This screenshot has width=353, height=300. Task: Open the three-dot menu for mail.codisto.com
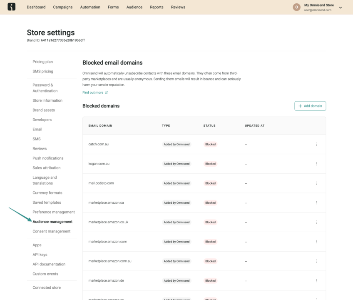(x=316, y=183)
